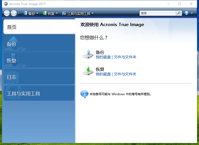
Task: Expand the help dropdown arrow
Action: coord(192,13)
